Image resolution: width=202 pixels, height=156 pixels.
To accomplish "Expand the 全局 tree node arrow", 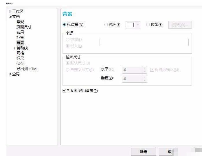I will [x=10, y=74].
